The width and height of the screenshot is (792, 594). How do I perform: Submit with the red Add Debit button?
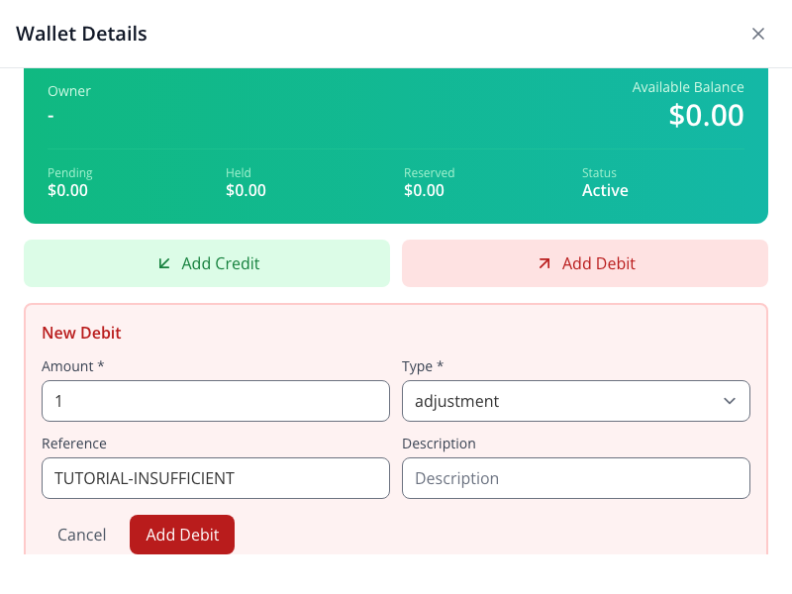(182, 535)
